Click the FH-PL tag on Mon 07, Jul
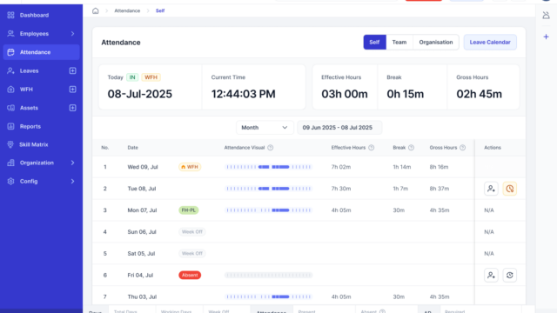The width and height of the screenshot is (557, 313). point(189,210)
